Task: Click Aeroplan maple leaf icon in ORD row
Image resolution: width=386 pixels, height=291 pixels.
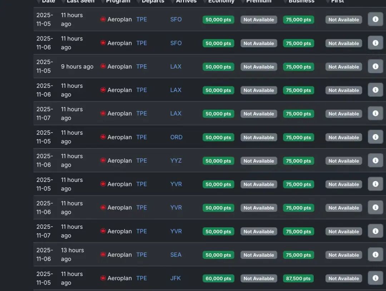Action: 103,137
